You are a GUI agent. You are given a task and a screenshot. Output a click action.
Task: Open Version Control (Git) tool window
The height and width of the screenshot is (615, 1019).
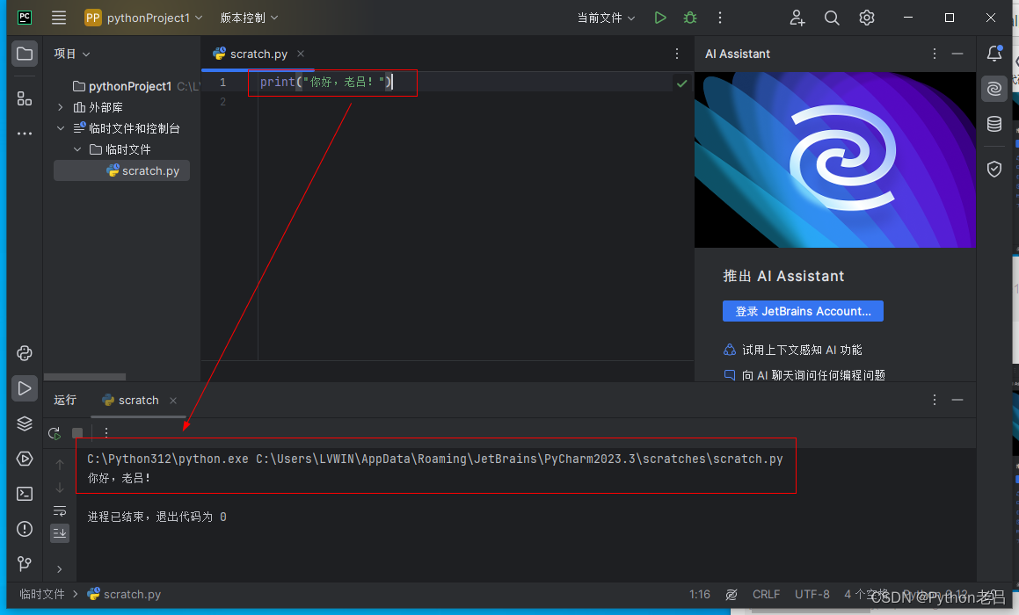pyautogui.click(x=25, y=563)
